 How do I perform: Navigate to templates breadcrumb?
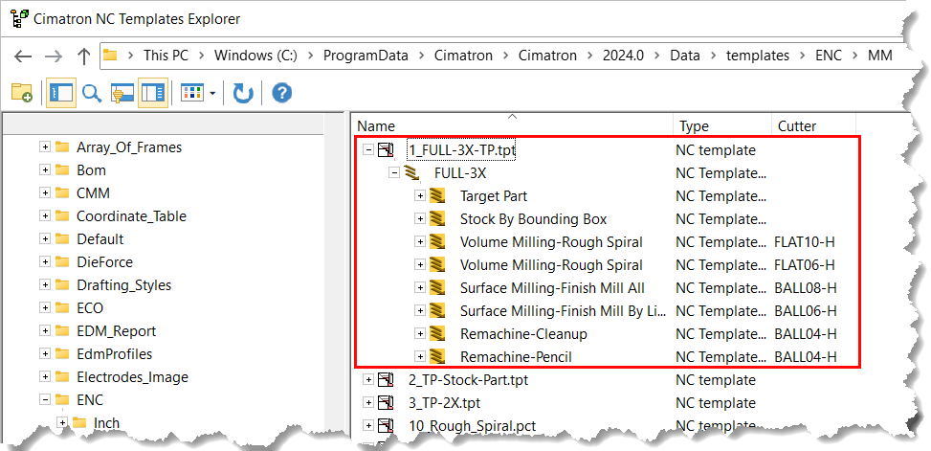[x=758, y=56]
